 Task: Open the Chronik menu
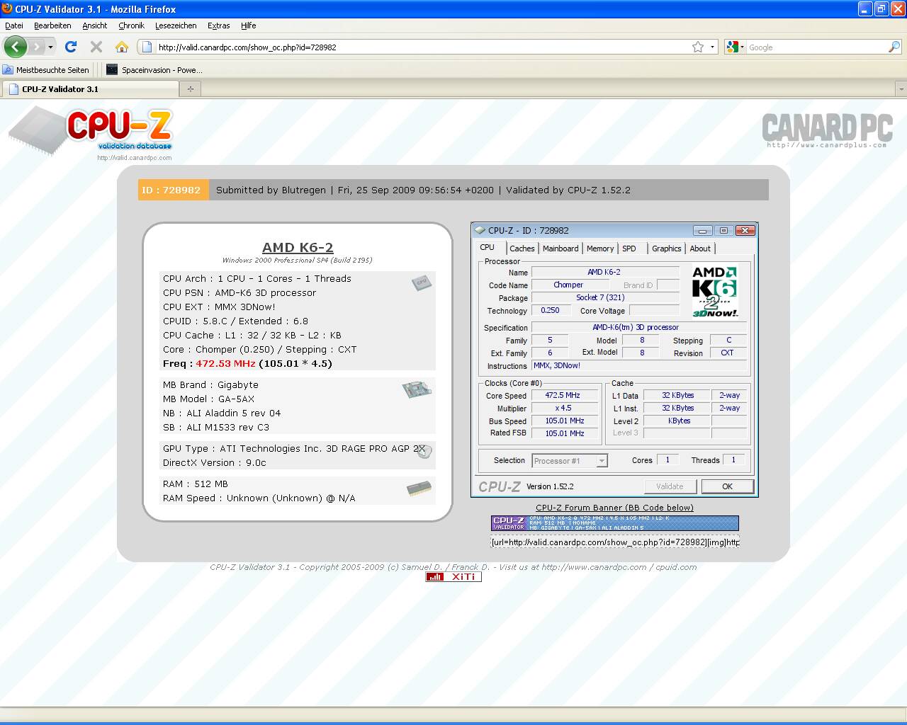tap(131, 25)
